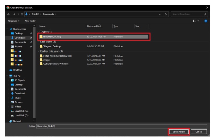Expand the address bar history dropdown

160,14
